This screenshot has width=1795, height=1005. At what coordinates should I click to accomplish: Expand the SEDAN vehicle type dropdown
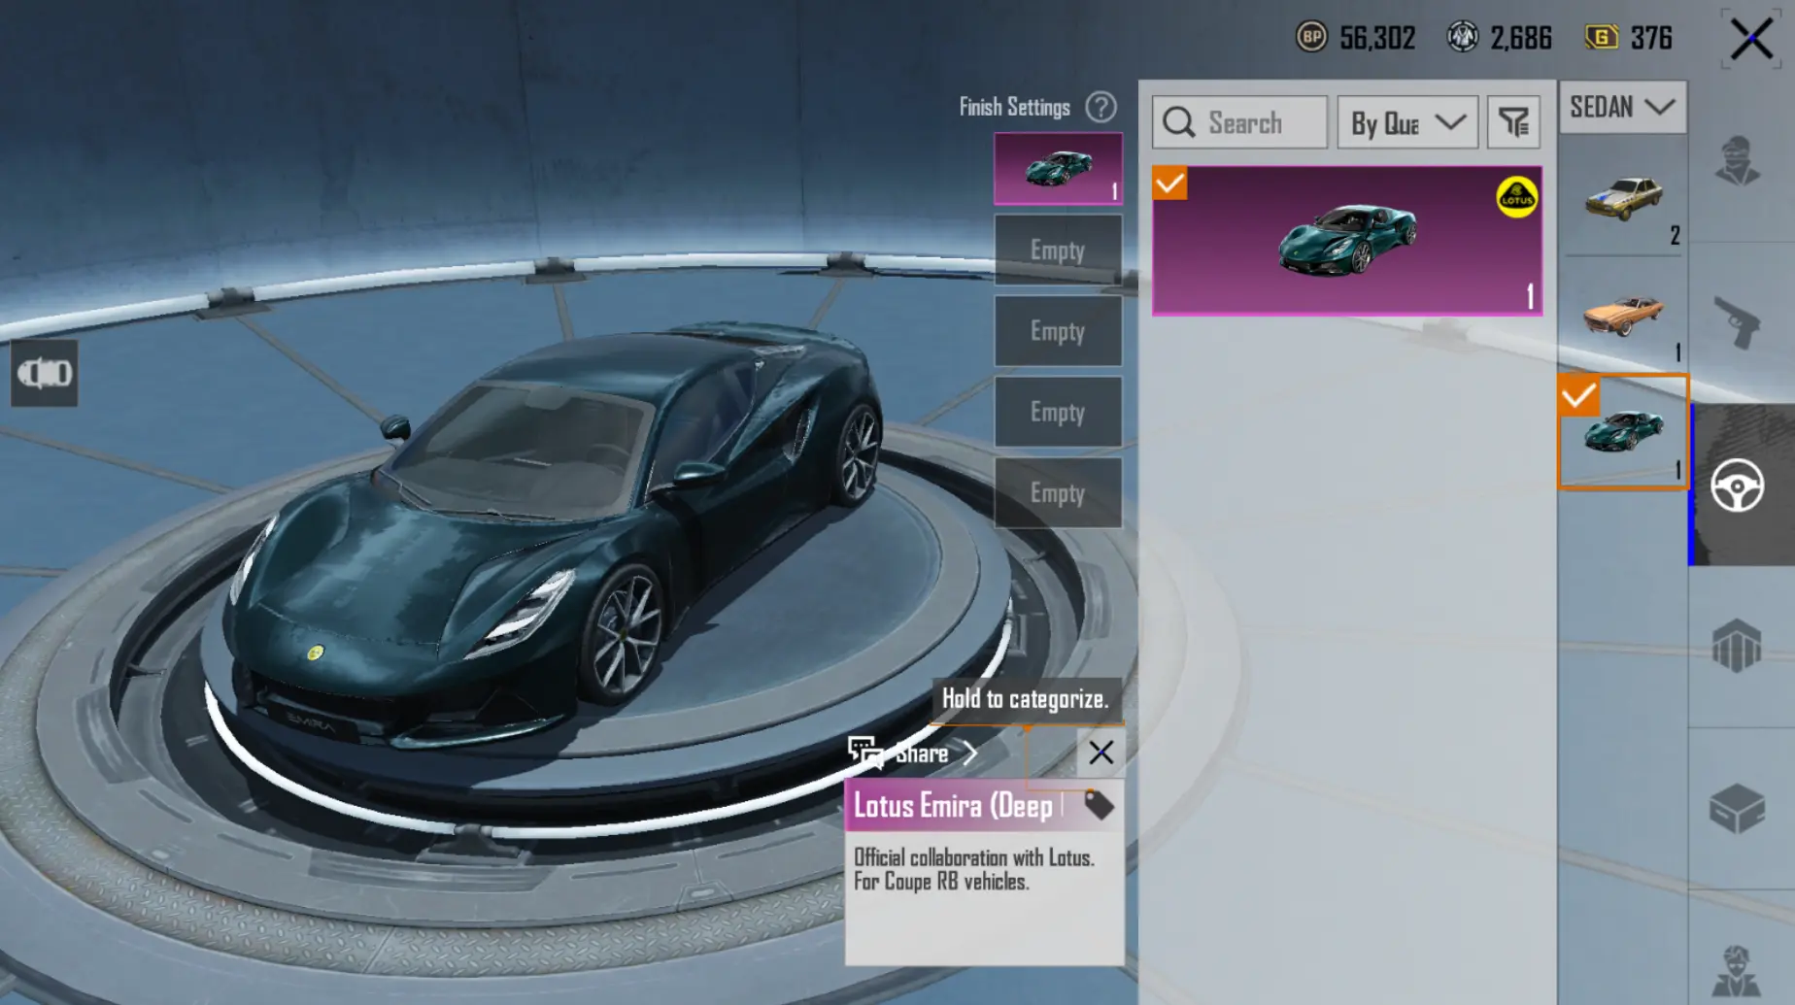click(x=1622, y=107)
